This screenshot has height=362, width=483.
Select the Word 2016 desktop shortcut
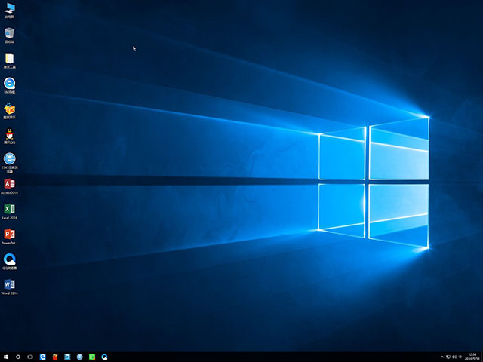(9, 284)
